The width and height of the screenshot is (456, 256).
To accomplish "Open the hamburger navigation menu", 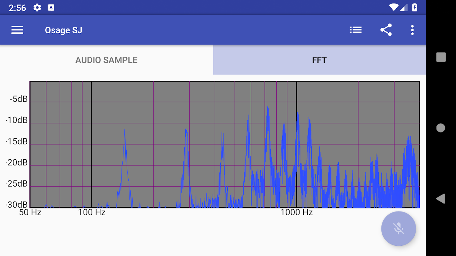I will point(17,30).
